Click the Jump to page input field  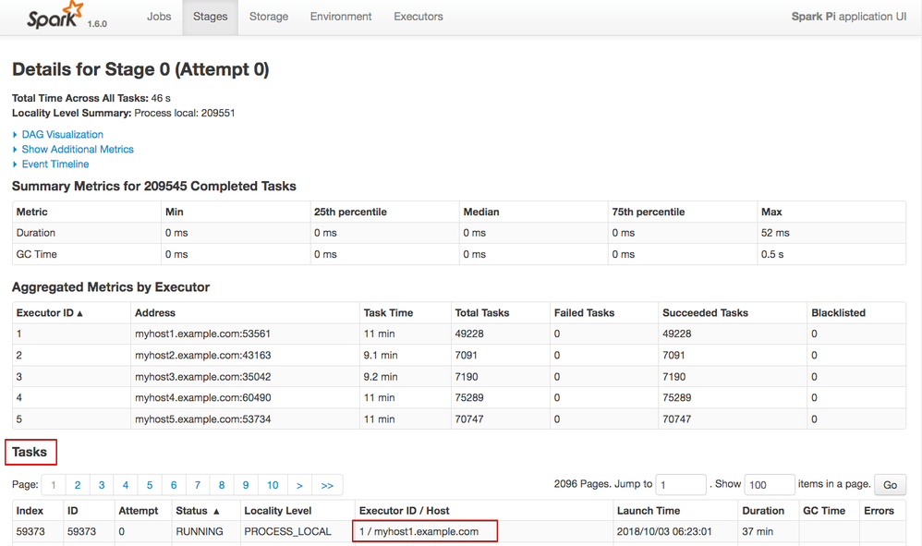click(x=682, y=485)
